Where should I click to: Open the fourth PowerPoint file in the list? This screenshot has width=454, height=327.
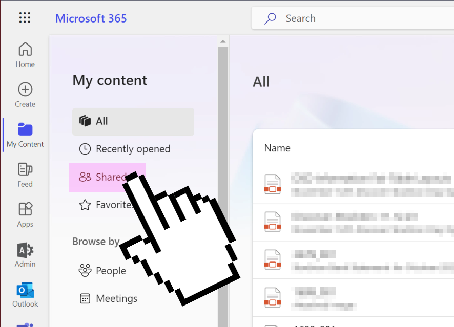pyautogui.click(x=353, y=297)
